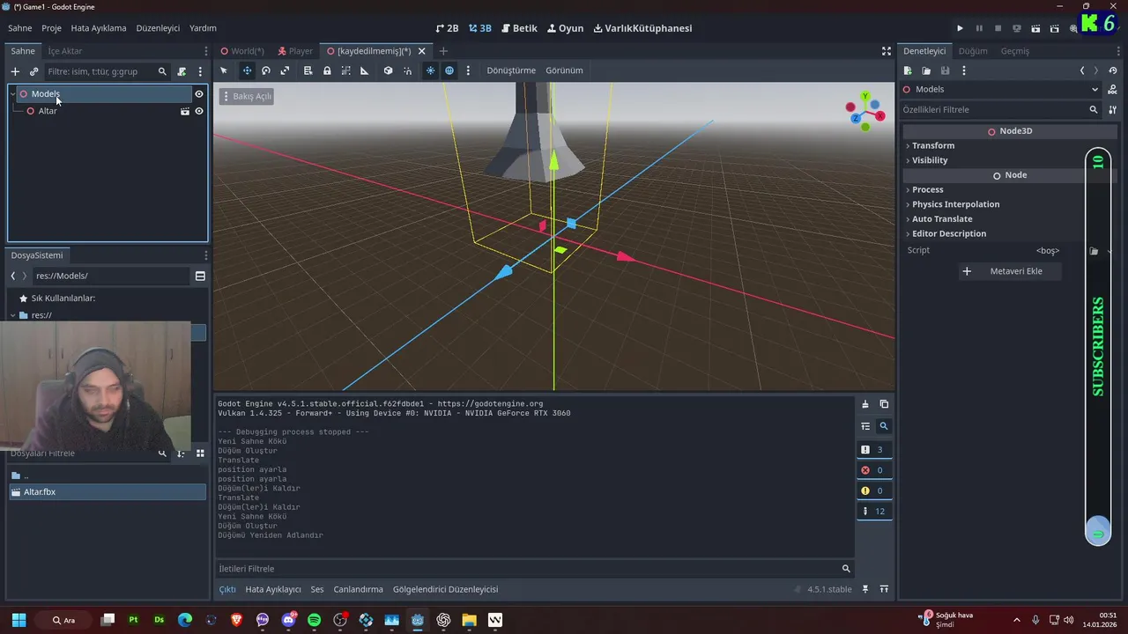Choose the Select Mode arrow tool
Viewport: 1128px width, 634px height.
coord(224,70)
